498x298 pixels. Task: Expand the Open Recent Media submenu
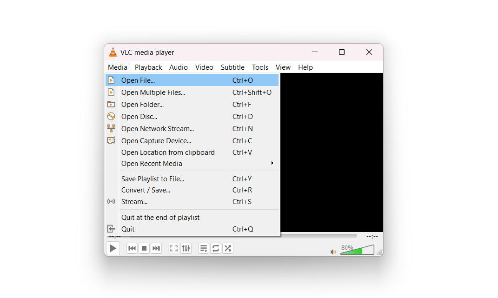click(x=192, y=163)
